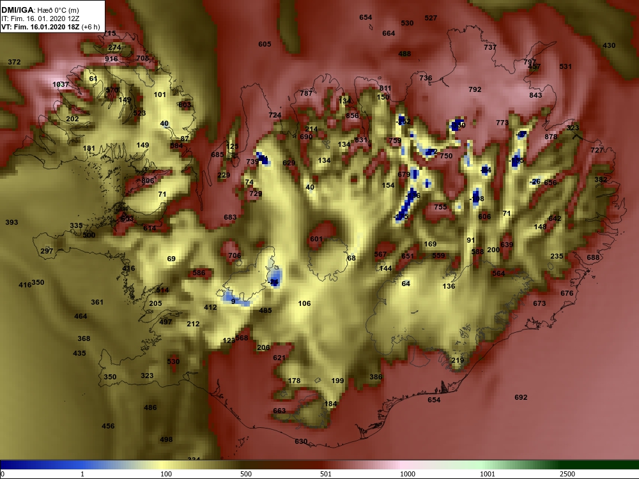Click the 2500 label on the colour scale

click(x=567, y=474)
